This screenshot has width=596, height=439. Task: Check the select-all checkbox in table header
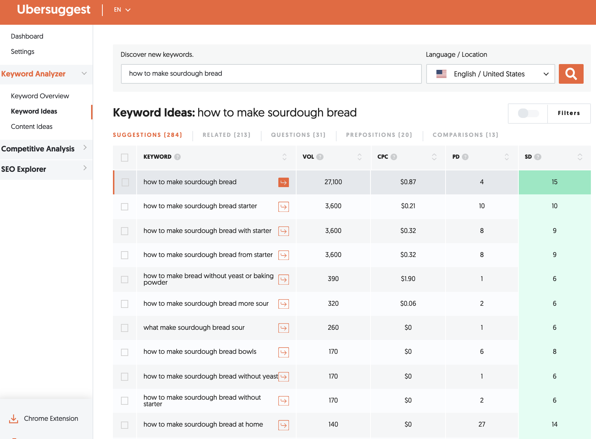point(125,158)
